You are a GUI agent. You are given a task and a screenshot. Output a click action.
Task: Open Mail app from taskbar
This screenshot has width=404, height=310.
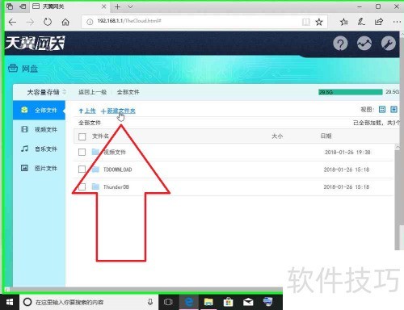coord(248,302)
